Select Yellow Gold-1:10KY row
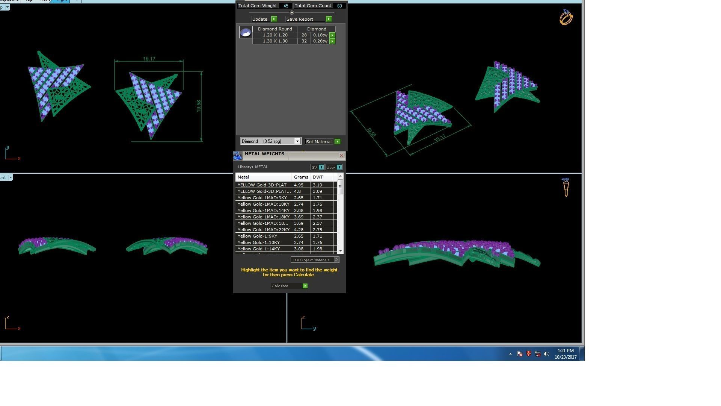 (286, 242)
